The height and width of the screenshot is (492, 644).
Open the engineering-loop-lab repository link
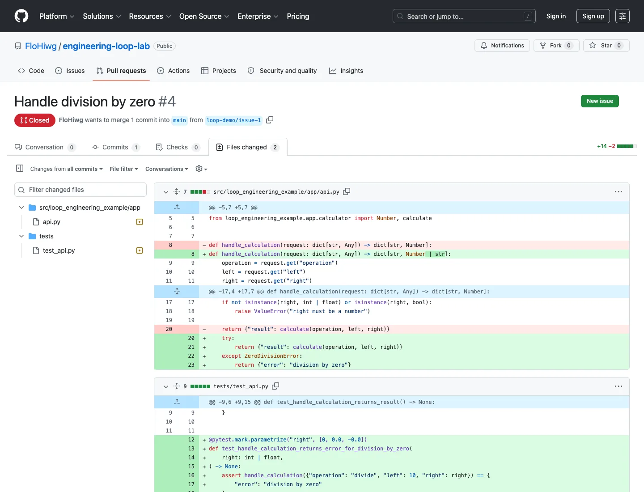pyautogui.click(x=106, y=46)
